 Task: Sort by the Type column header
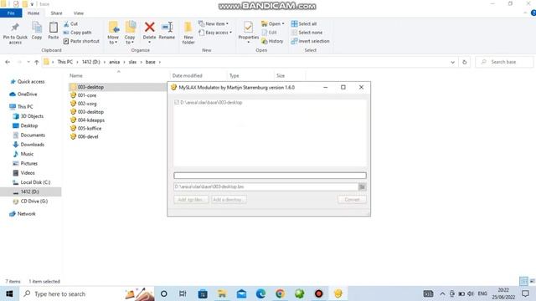[234, 75]
